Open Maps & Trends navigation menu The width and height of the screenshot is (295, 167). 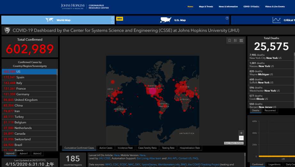tap(206, 7)
